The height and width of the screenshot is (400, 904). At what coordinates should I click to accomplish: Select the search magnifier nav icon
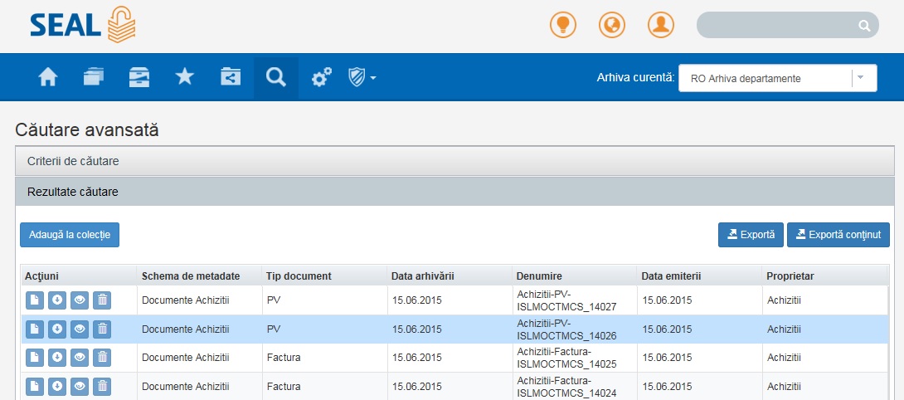[x=276, y=77]
